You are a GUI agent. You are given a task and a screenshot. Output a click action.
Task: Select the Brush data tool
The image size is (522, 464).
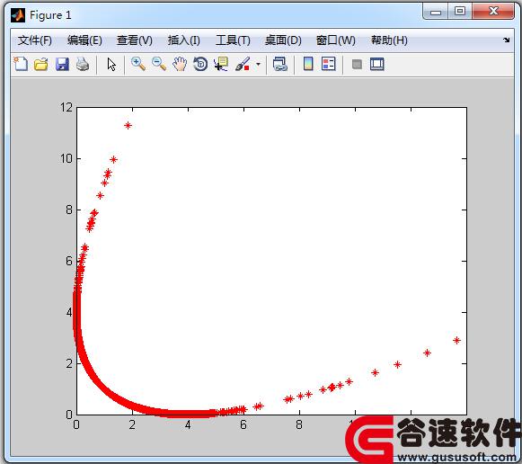tap(243, 64)
